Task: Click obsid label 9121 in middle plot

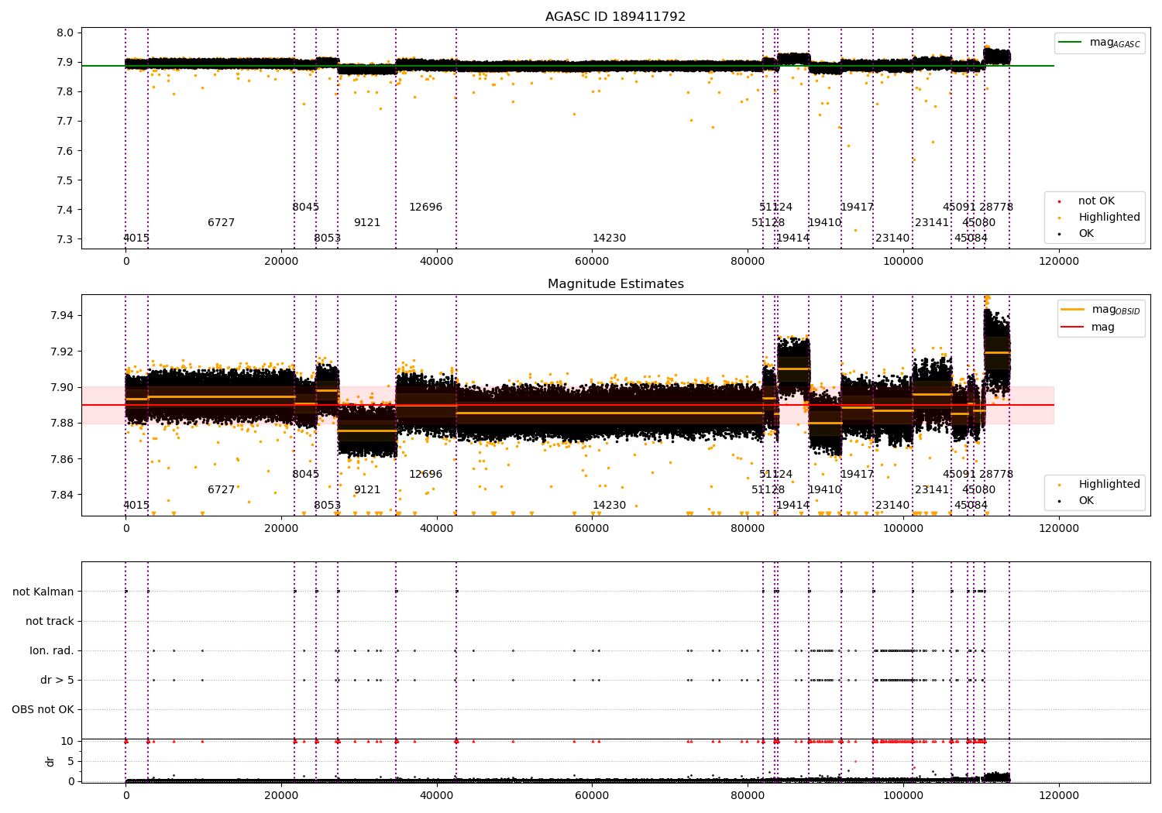Action: 367,490
